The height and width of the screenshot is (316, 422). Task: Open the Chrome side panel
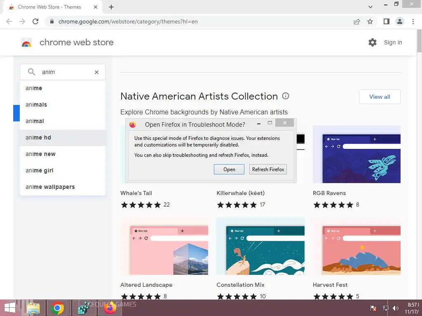[387, 21]
